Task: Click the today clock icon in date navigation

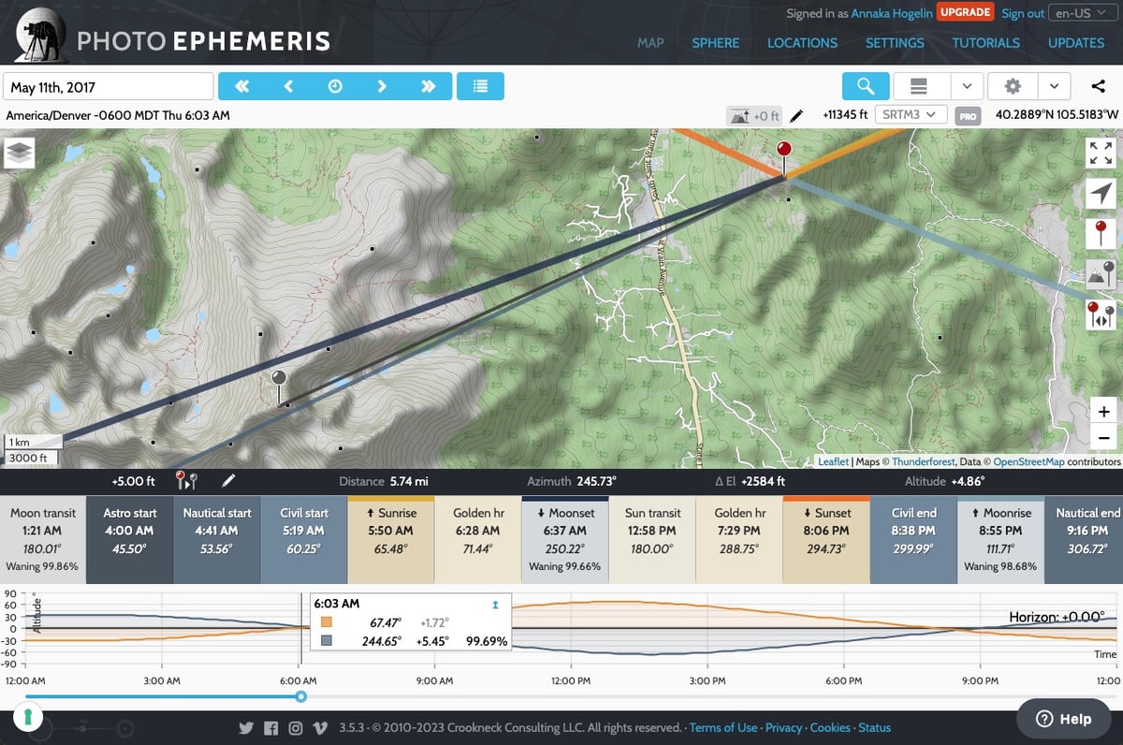Action: coord(335,85)
